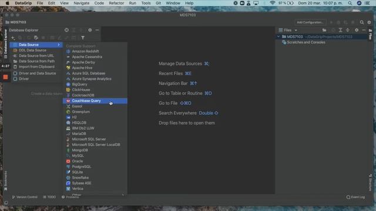Select MongoDB data source
Screen dimensions: 376x211
tap(95, 150)
